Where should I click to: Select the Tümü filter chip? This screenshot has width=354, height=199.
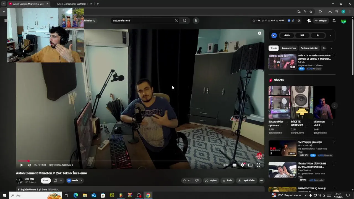pyautogui.click(x=274, y=48)
